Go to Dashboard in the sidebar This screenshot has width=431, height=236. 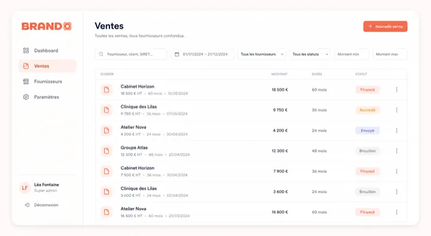point(47,51)
